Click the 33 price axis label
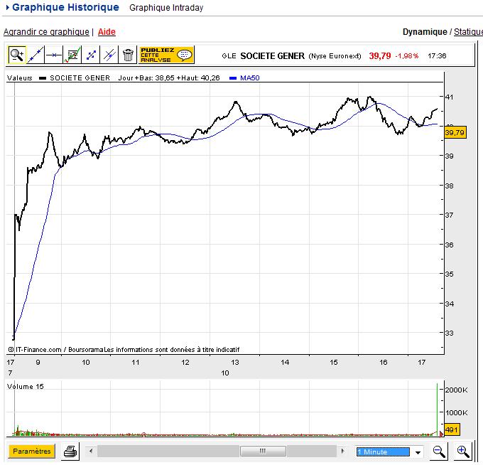483x465 pixels. 449,333
